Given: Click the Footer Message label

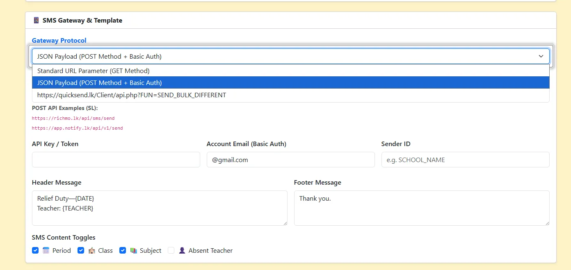Looking at the screenshot, I should click(x=317, y=182).
